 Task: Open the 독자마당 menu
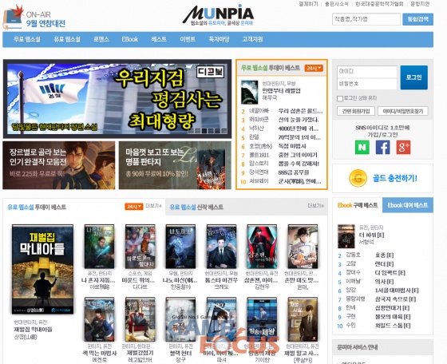click(x=219, y=39)
